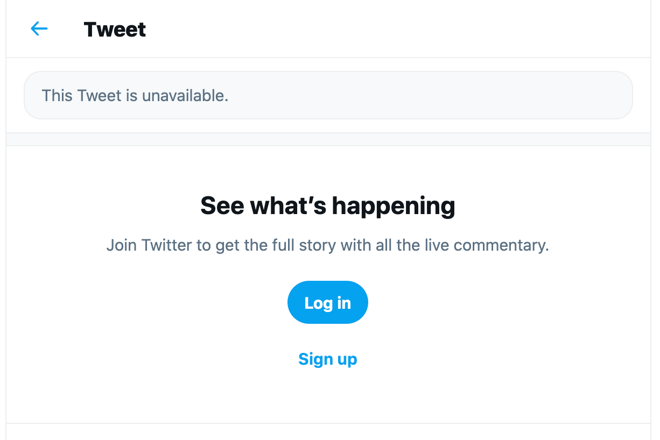Screen dimensions: 660x440
Task: Click the "Tweet" page header title
Action: coord(115,30)
